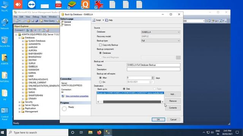243x136 pixels.
Task: Open the Help icon in backup dialog
Action: (107, 20)
